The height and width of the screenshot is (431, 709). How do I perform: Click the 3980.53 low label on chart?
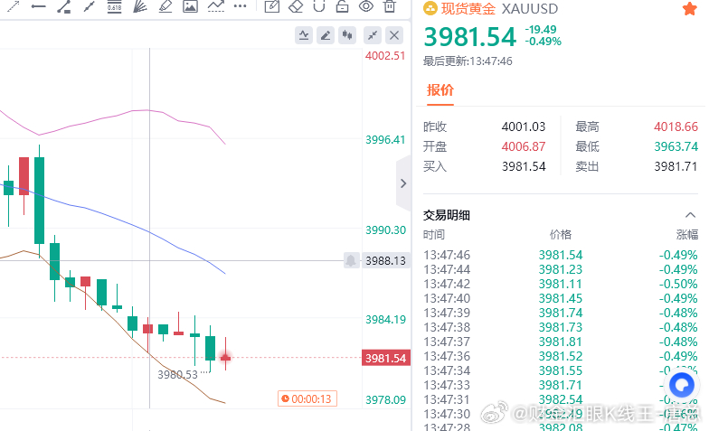pos(177,374)
